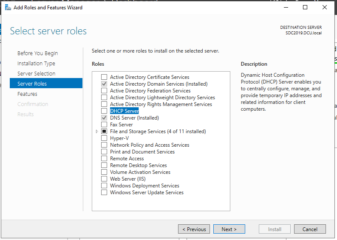Viewport: 337px width, 240px height.
Task: Click the Previous button
Action: click(194, 229)
